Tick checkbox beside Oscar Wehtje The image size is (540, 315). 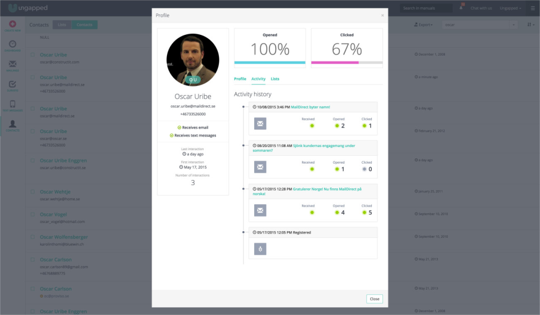[33, 192]
